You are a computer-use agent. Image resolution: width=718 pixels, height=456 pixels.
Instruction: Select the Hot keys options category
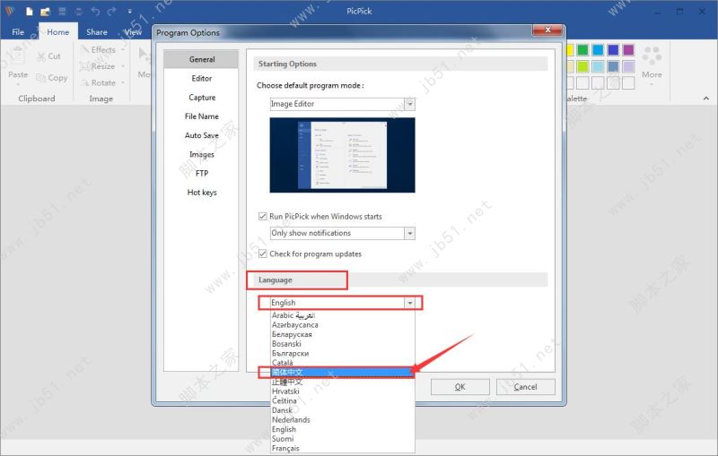click(201, 193)
